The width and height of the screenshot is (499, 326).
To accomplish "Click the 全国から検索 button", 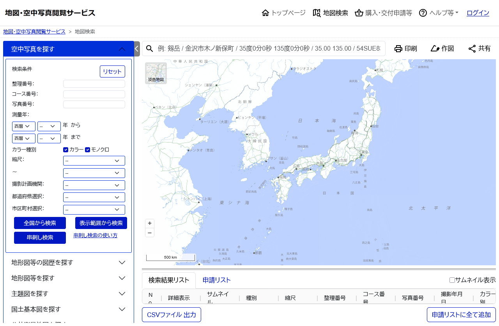I will [x=40, y=223].
